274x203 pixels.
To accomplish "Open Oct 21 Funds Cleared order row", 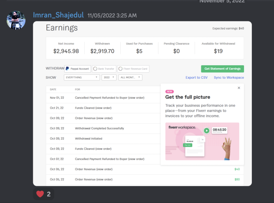I will pos(93,108).
